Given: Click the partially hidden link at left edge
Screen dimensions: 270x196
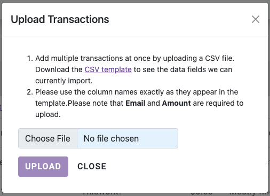Looking at the screenshot, I should click(1, 107).
